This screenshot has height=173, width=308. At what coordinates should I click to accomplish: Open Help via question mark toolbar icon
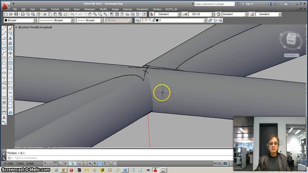[144, 14]
